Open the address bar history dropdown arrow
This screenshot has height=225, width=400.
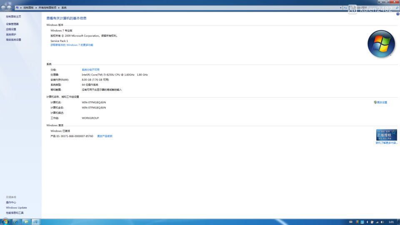(x=340, y=7)
